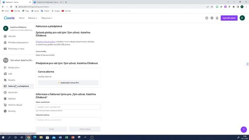Open Excel from the taskbar
Screen dimensions: 249x140
tap(67, 137)
